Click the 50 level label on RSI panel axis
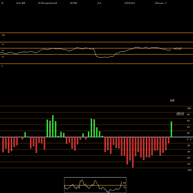Viewport: 193px width, 193px height. point(3,51)
